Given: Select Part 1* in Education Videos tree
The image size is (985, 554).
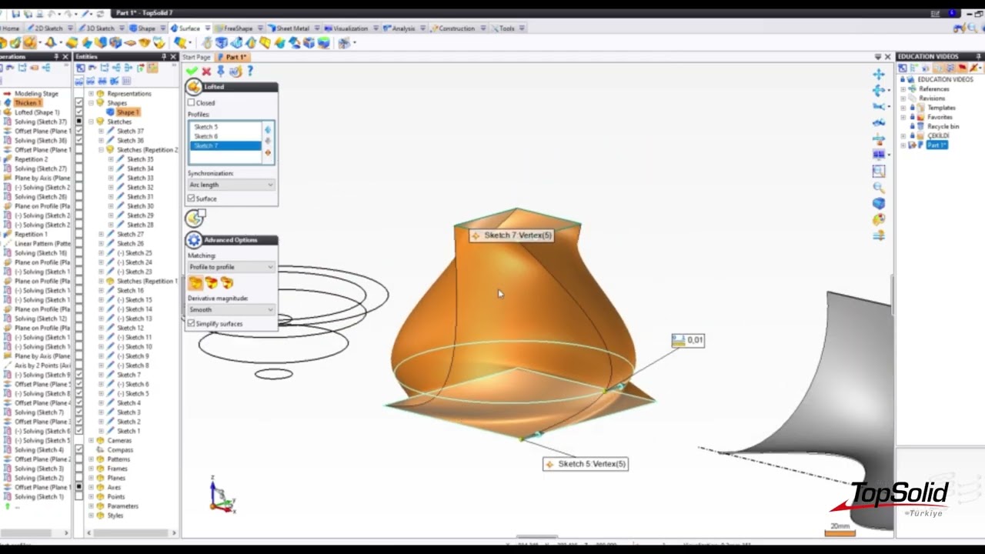Looking at the screenshot, I should pyautogui.click(x=936, y=145).
